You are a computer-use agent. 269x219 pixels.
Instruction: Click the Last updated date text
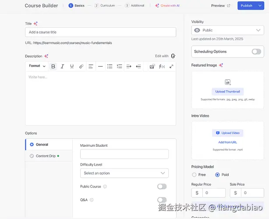click(x=217, y=39)
